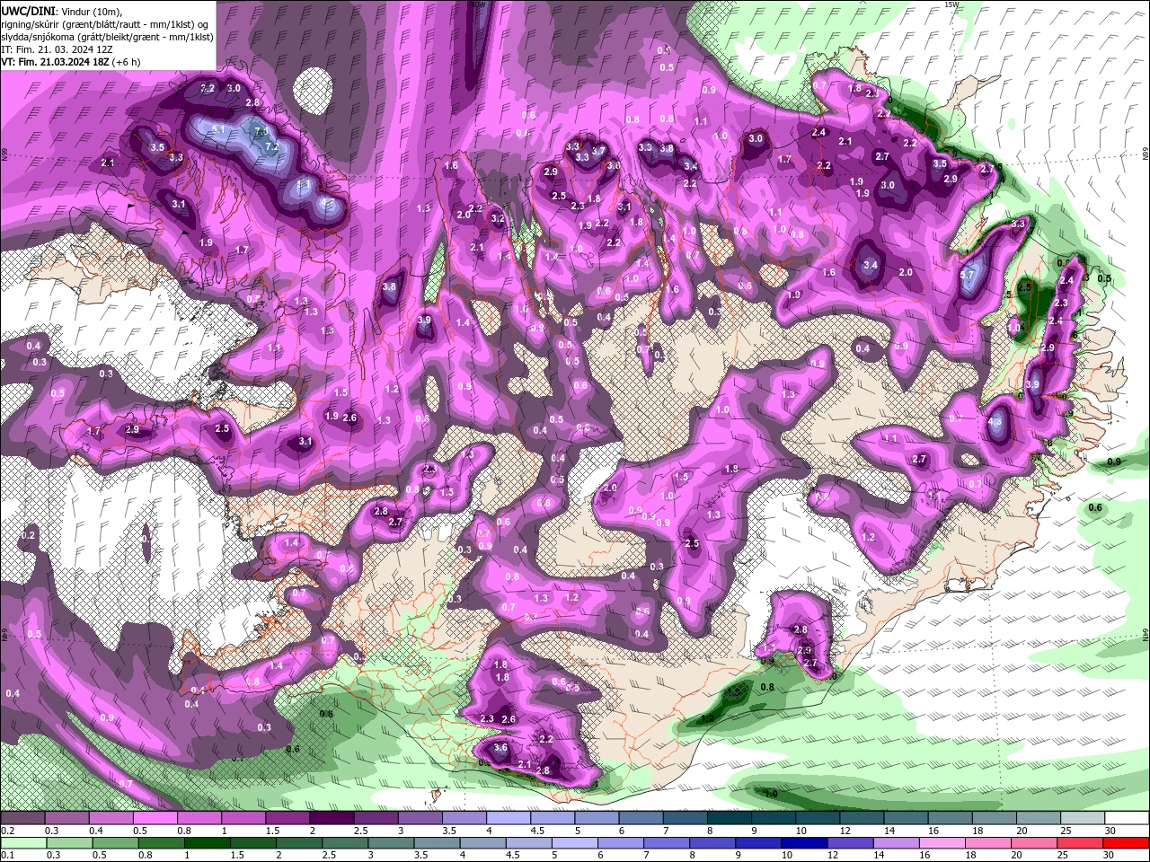The height and width of the screenshot is (862, 1150).
Task: Click the bright magenta 0.5–0.8 snow legend swatch
Action: [155, 817]
